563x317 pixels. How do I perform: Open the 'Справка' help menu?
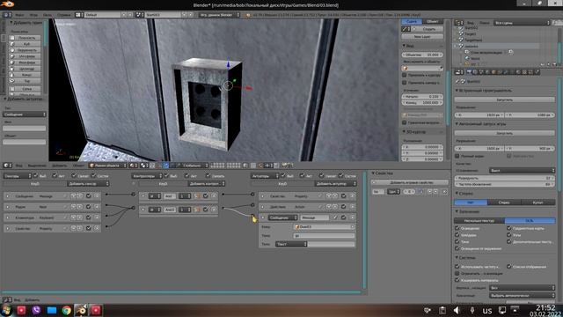(x=64, y=15)
